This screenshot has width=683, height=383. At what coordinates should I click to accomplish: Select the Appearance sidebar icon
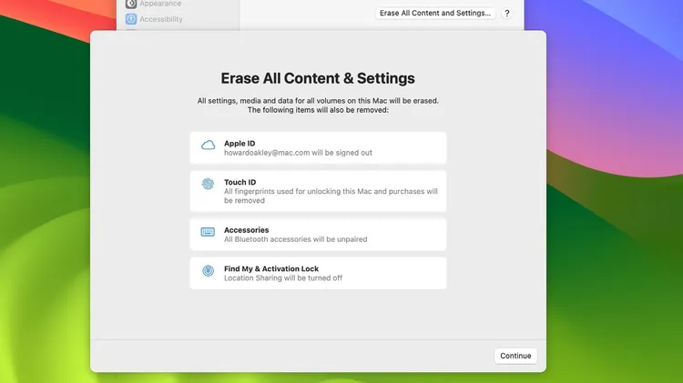point(131,4)
